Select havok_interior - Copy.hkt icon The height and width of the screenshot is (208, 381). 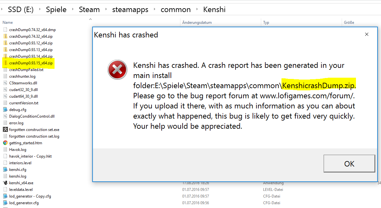coord(5,156)
